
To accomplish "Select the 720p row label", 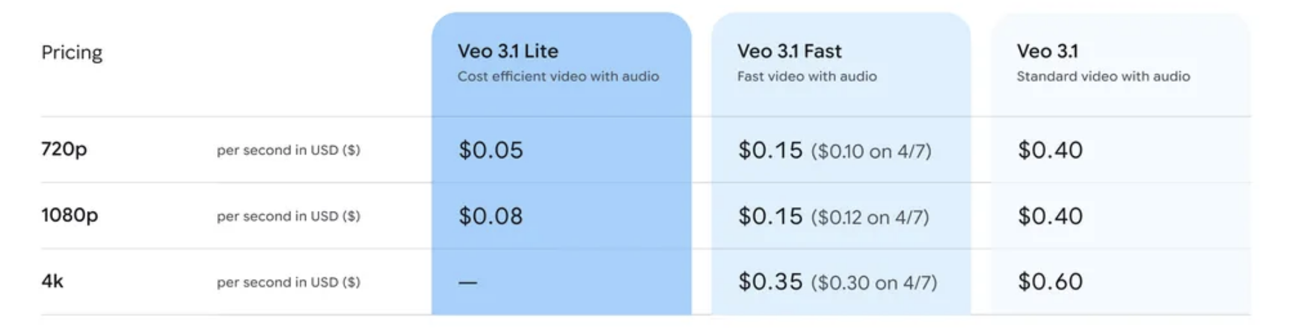I will (x=64, y=149).
